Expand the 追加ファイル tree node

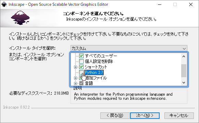[x=75, y=78]
